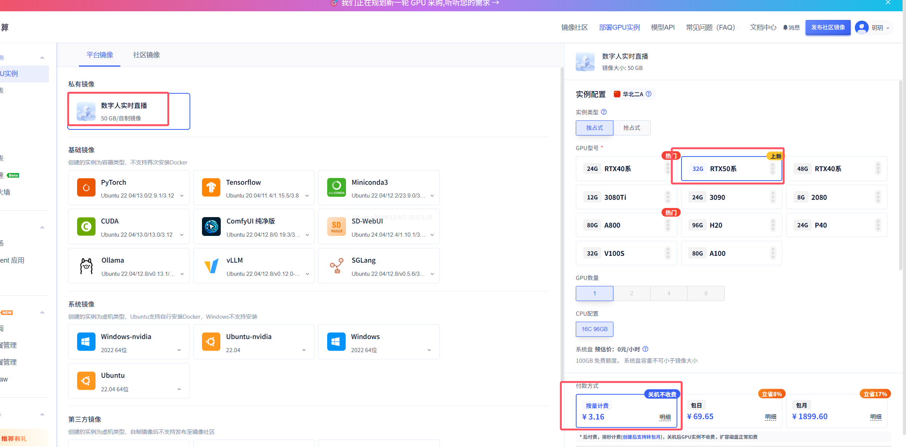This screenshot has height=447, width=906.
Task: Click the Miniconda3 image icon
Action: click(x=337, y=187)
